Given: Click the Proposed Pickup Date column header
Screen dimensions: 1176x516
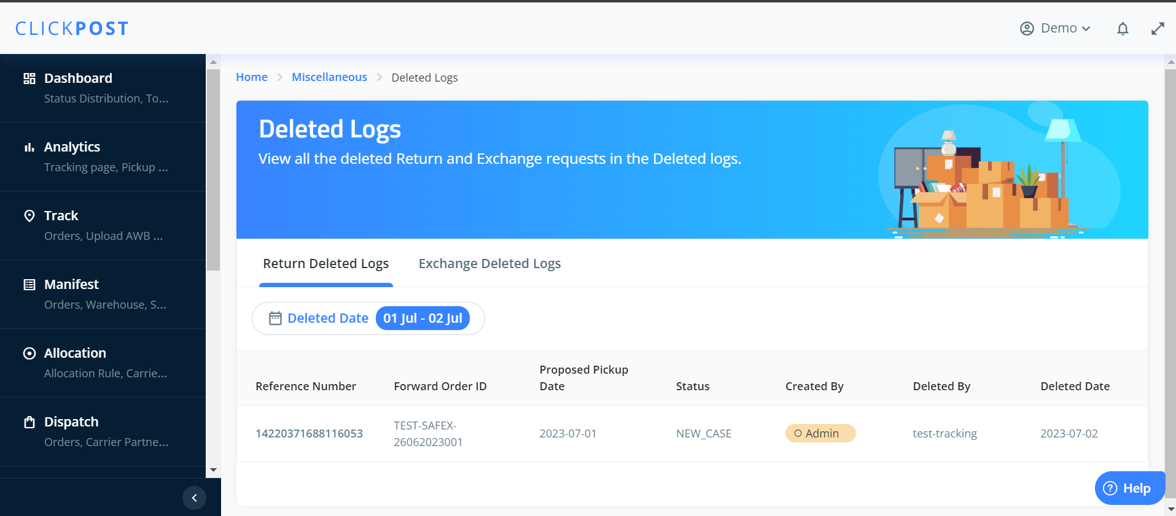Looking at the screenshot, I should click(x=584, y=378).
